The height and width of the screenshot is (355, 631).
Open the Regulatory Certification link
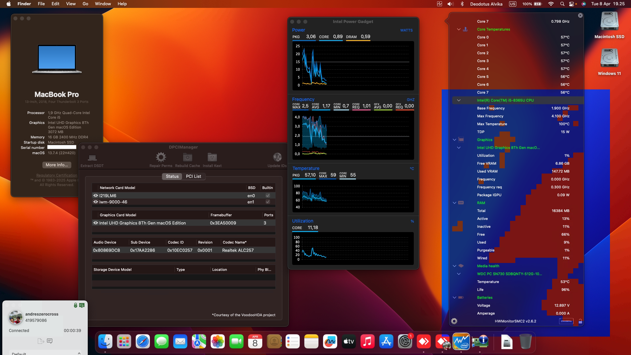pos(56,175)
